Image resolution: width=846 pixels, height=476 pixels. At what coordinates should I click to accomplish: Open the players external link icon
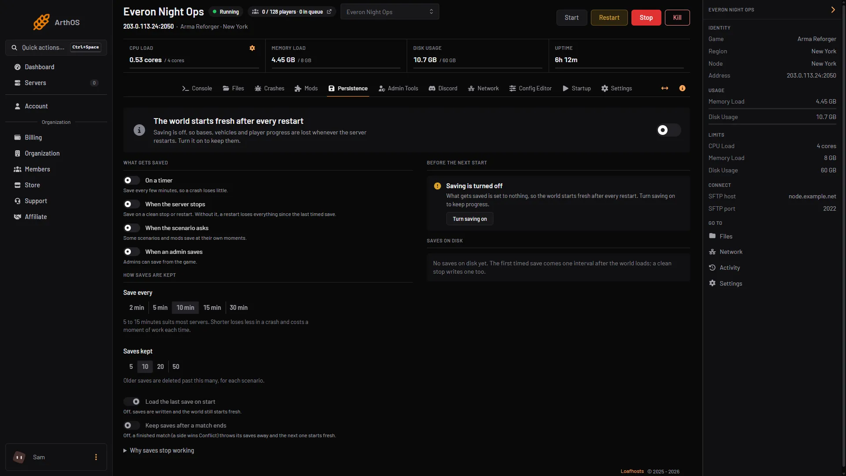point(329,12)
